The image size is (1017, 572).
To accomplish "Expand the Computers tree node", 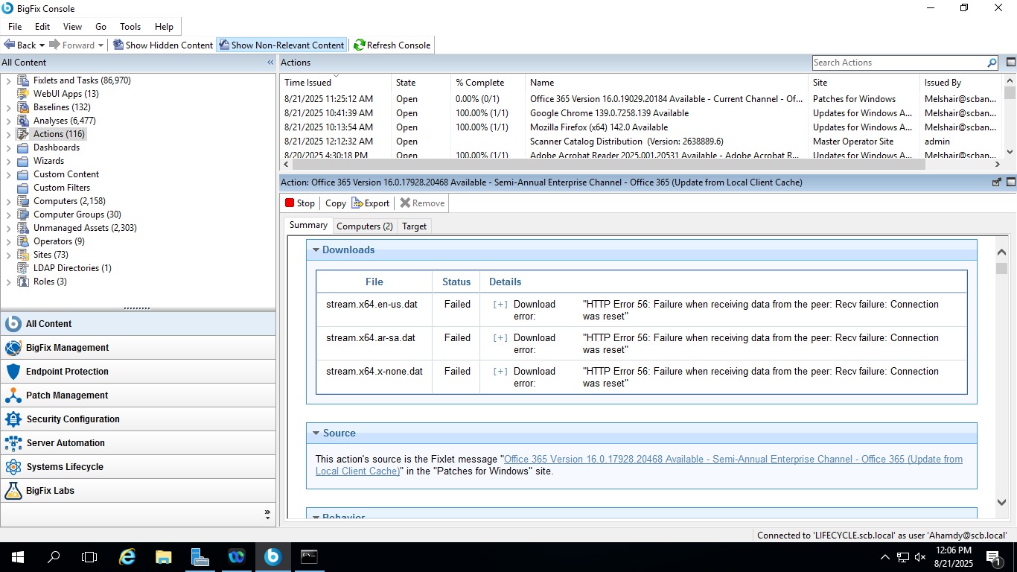I will click(x=8, y=201).
